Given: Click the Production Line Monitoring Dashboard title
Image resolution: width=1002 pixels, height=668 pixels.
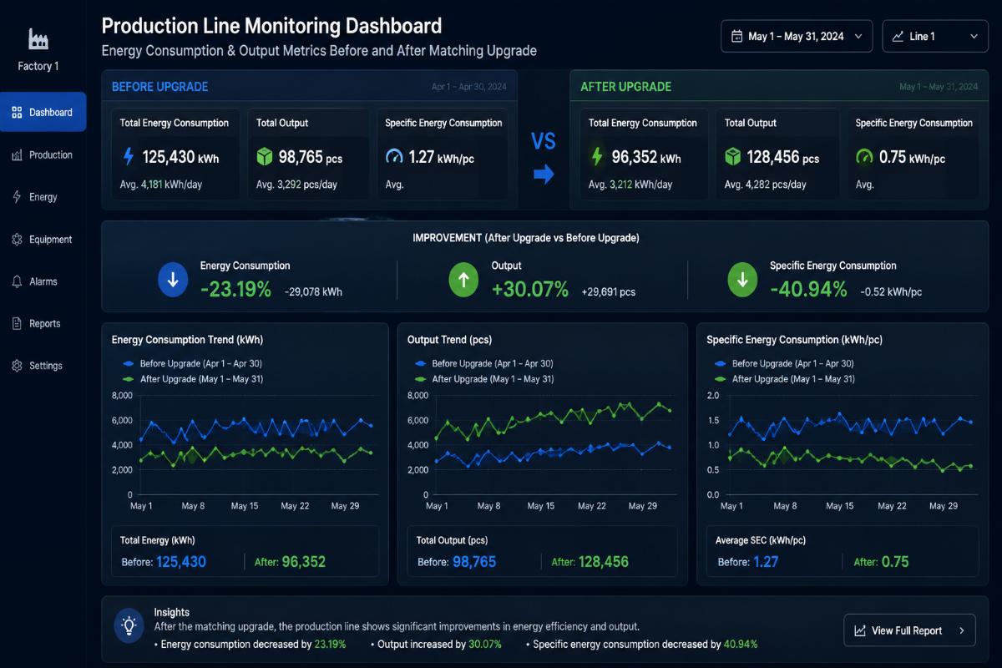Looking at the screenshot, I should click(x=271, y=27).
